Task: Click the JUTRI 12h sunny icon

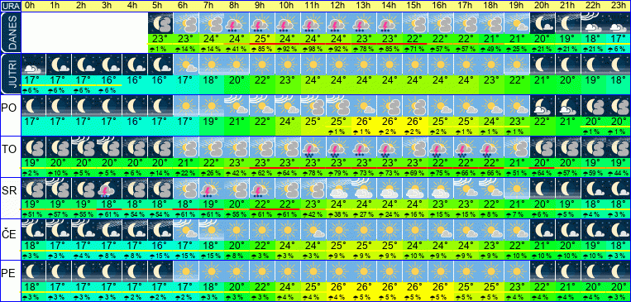Action: [x=339, y=65]
